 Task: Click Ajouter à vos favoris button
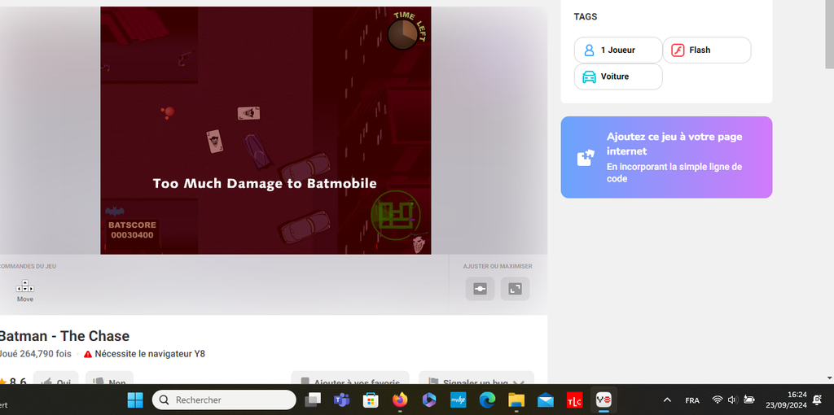(350, 378)
